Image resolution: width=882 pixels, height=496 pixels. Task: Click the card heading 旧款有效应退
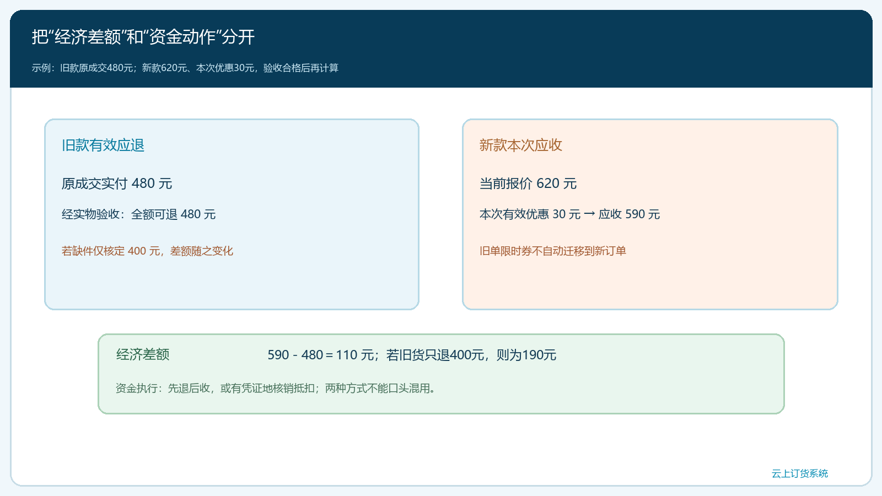coord(103,145)
